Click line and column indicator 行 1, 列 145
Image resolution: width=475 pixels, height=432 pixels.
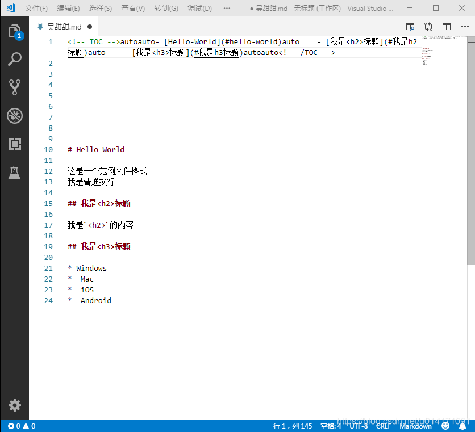click(x=293, y=426)
